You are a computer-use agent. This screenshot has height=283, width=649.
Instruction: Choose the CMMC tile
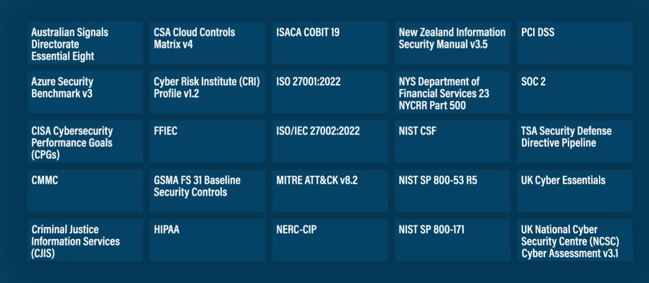point(85,191)
